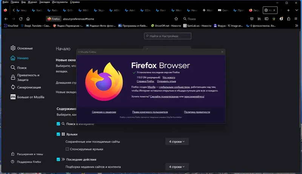Open the Firefox account icon in the toolbar

coord(281,19)
